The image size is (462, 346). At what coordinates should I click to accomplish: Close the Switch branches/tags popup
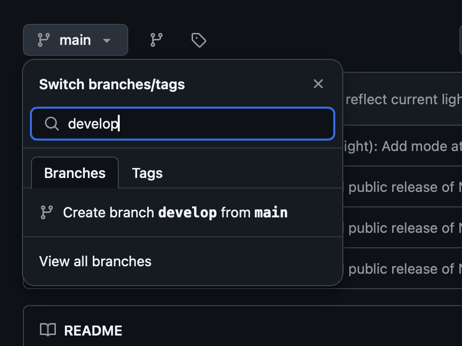pos(318,84)
